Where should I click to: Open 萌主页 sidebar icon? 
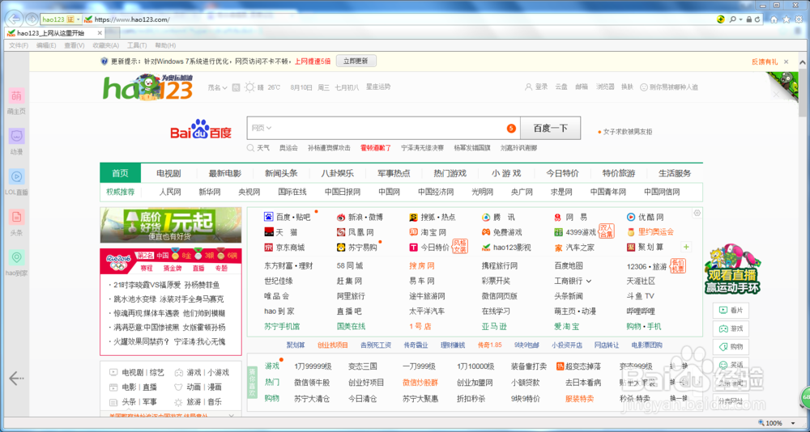[17, 95]
